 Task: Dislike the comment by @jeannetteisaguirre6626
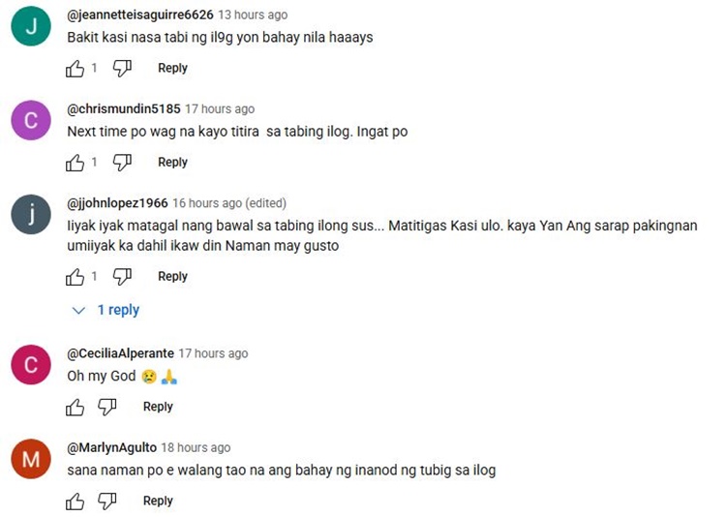coord(122,69)
